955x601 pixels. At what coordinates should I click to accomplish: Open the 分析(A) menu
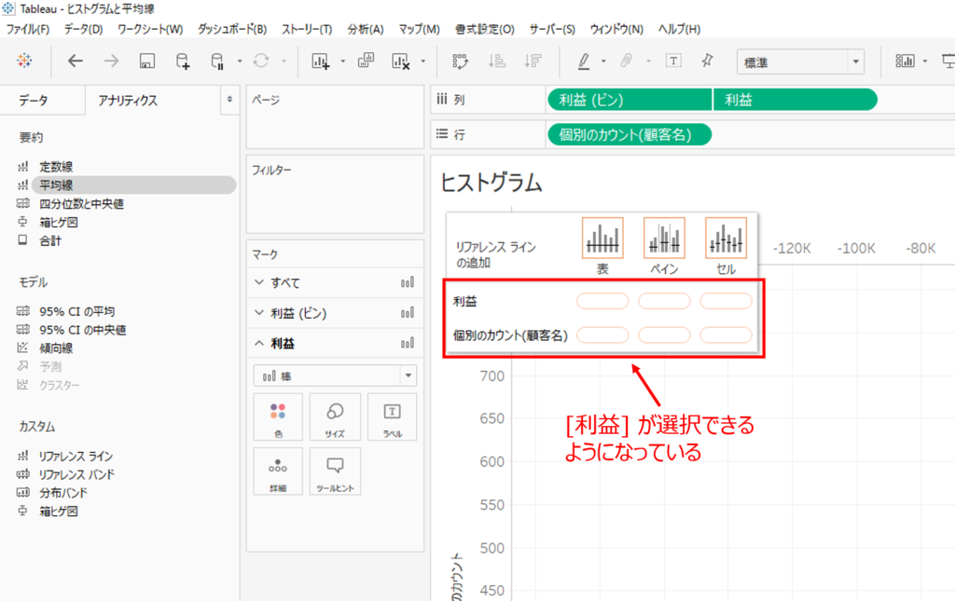tap(366, 29)
